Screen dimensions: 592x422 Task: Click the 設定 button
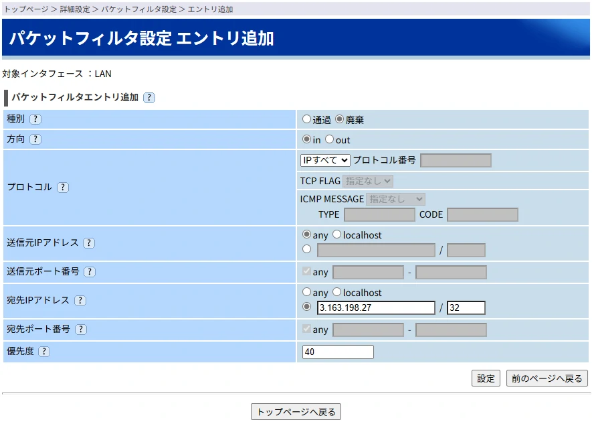(486, 378)
